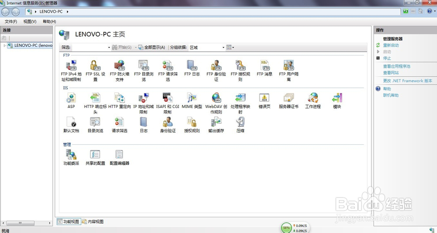Viewport: 437px width, 233px height.
Task: Open 模块 feature
Action: pyautogui.click(x=337, y=101)
